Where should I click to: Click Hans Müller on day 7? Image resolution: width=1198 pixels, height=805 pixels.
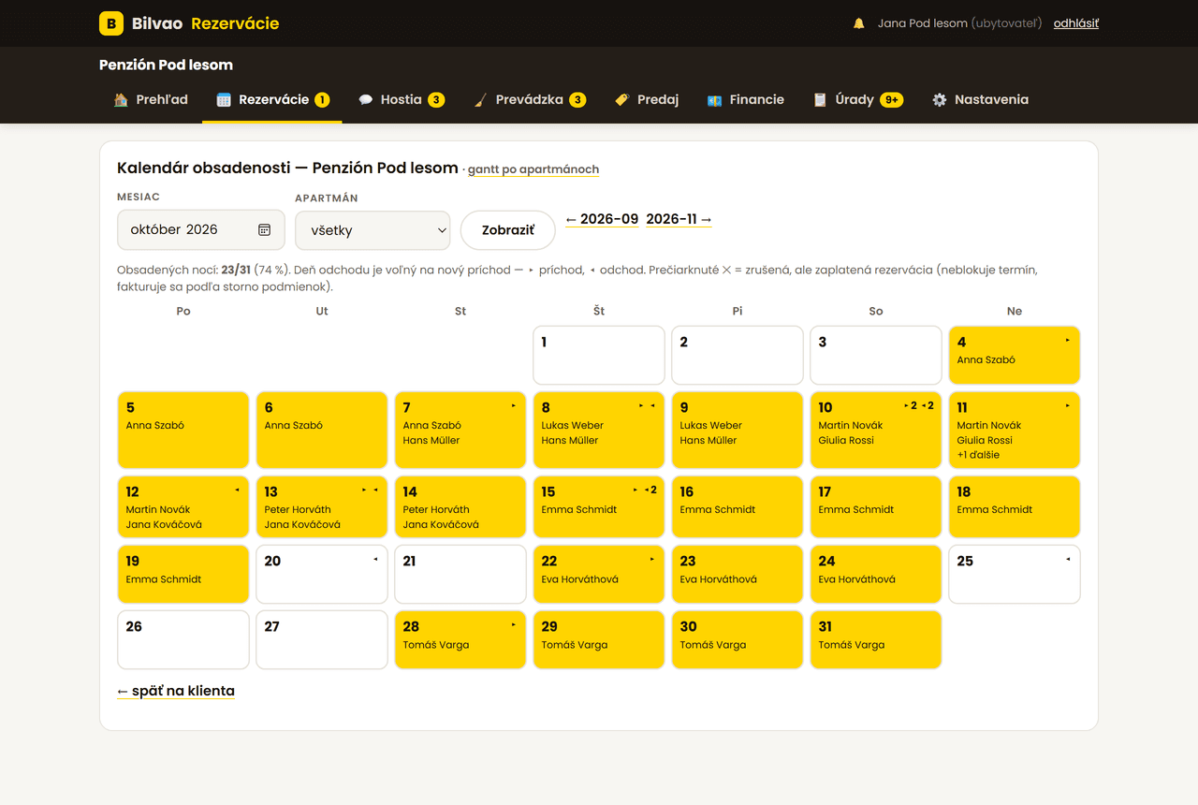pyautogui.click(x=431, y=440)
